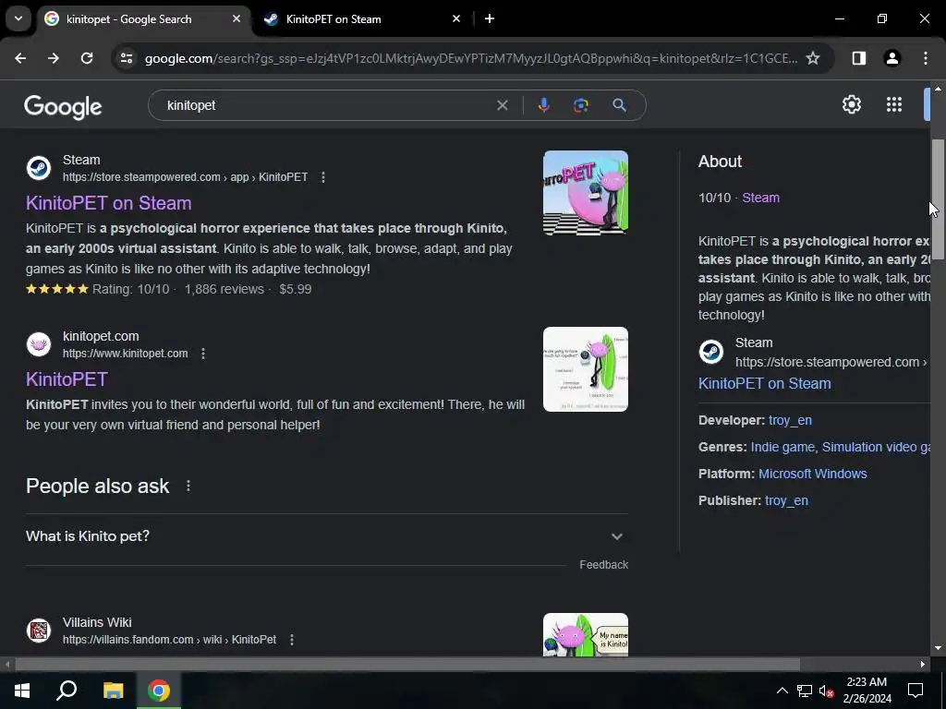Open KinitoPET on Steam result link
This screenshot has width=946, height=709.
(x=109, y=203)
